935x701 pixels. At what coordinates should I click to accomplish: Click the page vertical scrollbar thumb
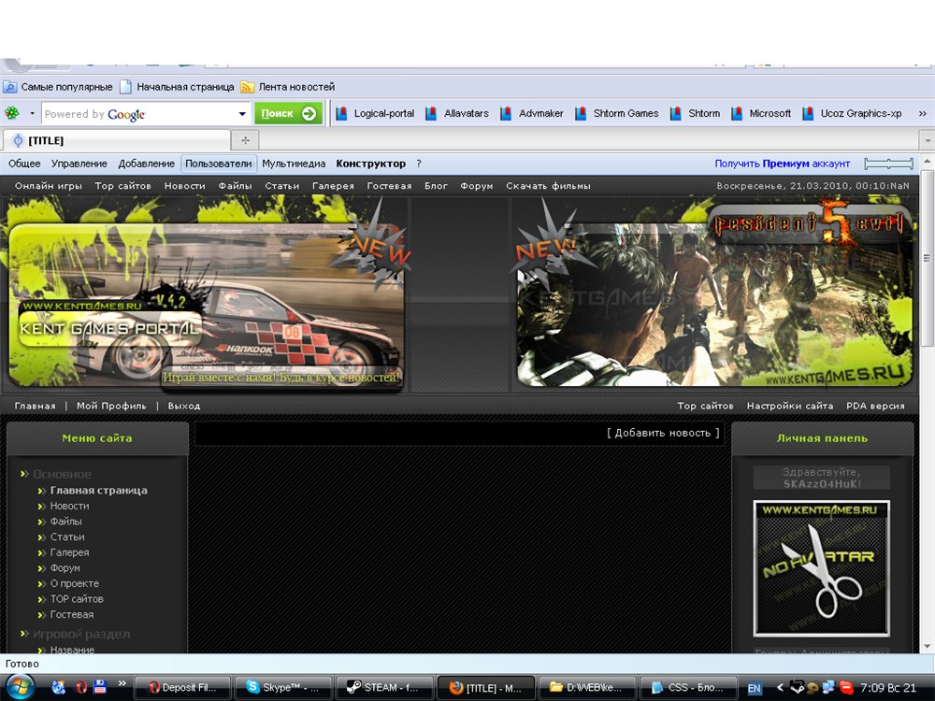(927, 258)
